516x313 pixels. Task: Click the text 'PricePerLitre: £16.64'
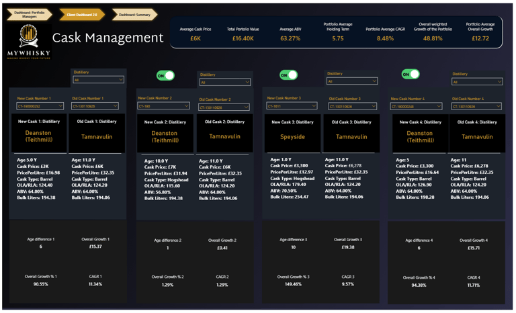click(417, 172)
